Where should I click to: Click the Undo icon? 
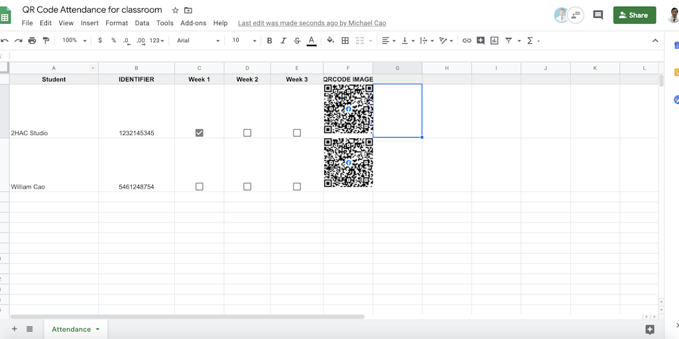[x=5, y=40]
